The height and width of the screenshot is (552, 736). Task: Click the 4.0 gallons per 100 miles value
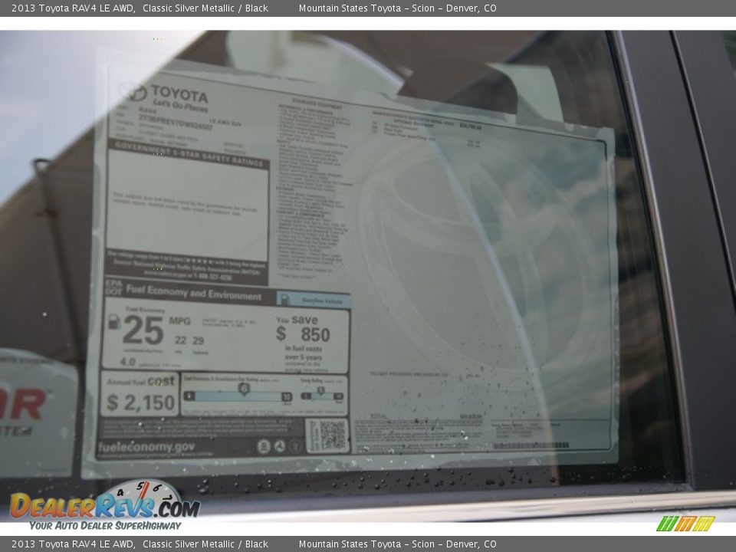[128, 362]
